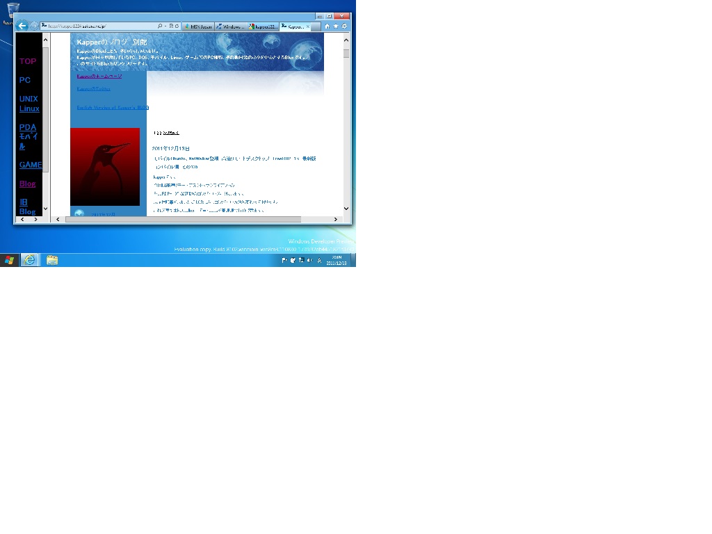Click the greyed Forward arrow button

tap(34, 26)
